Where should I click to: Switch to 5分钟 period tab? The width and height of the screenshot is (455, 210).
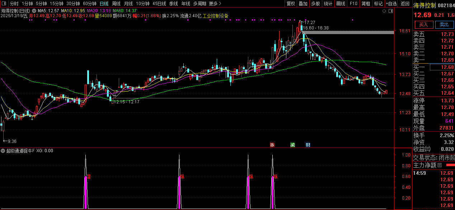point(41,4)
